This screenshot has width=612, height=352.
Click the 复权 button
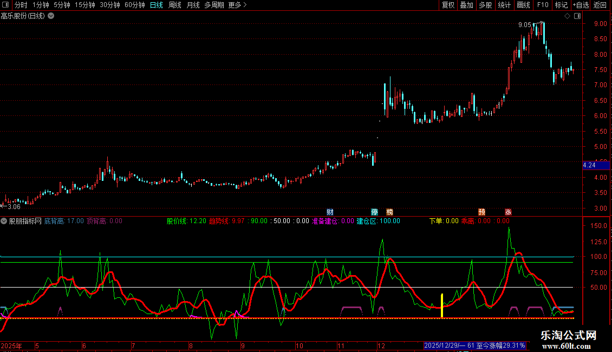click(x=448, y=5)
